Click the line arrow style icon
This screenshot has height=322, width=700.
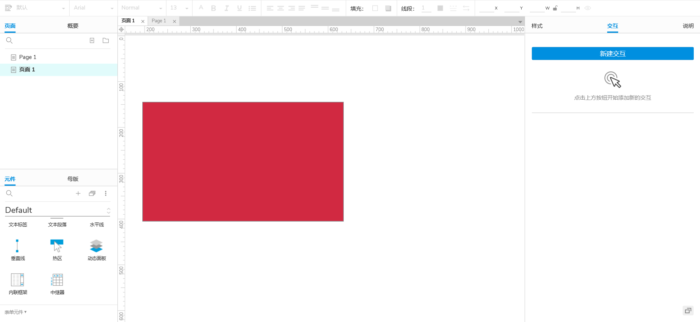click(x=466, y=8)
